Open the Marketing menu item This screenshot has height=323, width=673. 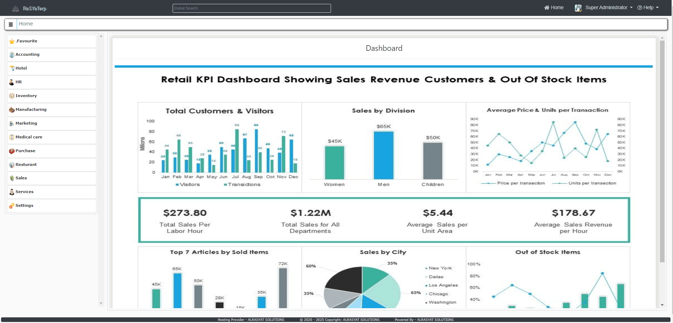[x=26, y=124]
